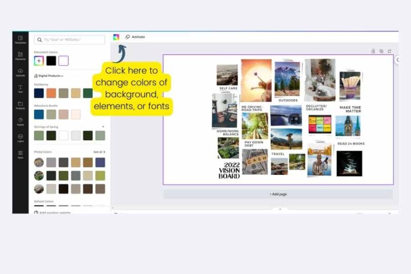Expand Photo Colors with See all
The image size is (411, 274).
[x=99, y=152]
